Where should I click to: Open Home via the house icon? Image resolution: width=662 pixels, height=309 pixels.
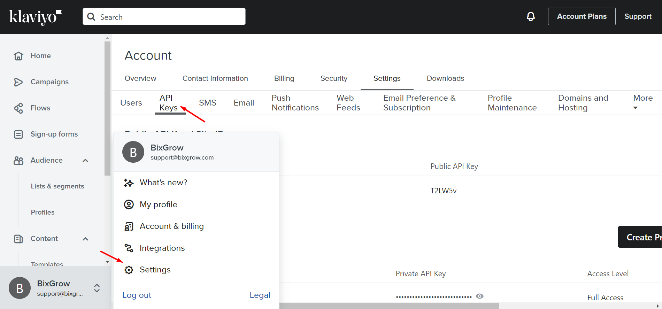tap(18, 56)
